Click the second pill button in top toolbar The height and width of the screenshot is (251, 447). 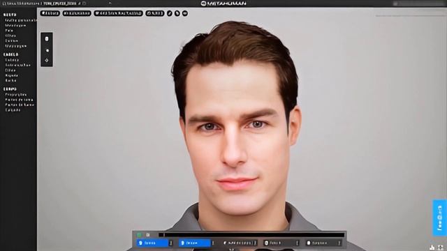(x=77, y=13)
